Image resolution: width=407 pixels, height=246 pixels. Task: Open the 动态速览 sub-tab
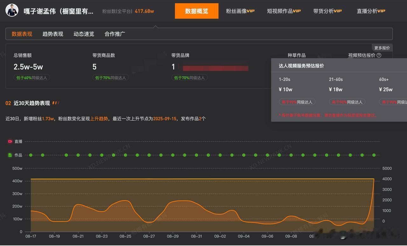[x=84, y=34]
